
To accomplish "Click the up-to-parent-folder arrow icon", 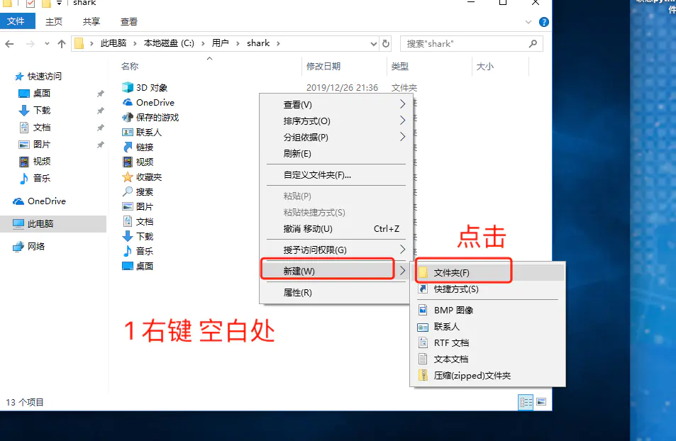I will 62,43.
